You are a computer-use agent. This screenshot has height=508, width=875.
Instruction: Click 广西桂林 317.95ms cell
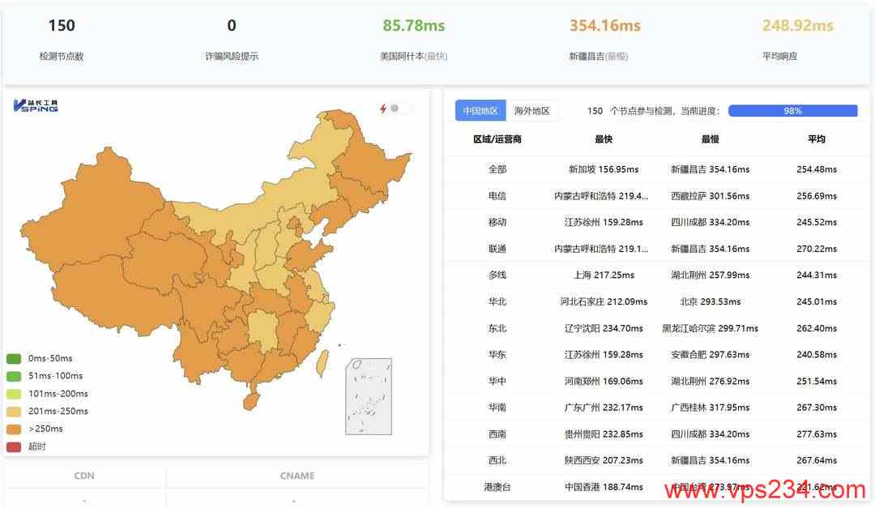coord(710,408)
